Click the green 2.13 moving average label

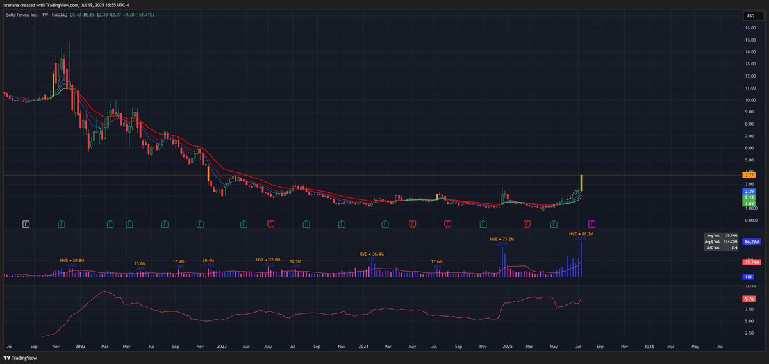click(750, 198)
